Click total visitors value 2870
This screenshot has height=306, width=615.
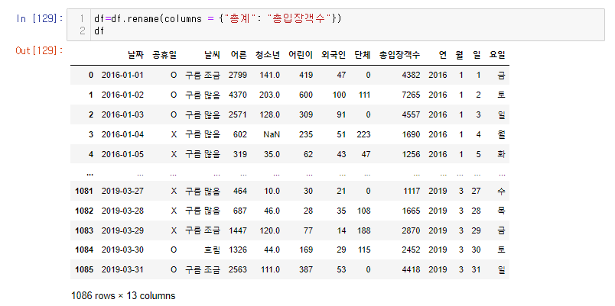click(411, 230)
